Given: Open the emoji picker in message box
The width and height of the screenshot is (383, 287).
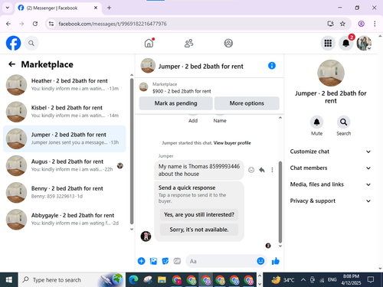Looking at the screenshot, I should 260,261.
